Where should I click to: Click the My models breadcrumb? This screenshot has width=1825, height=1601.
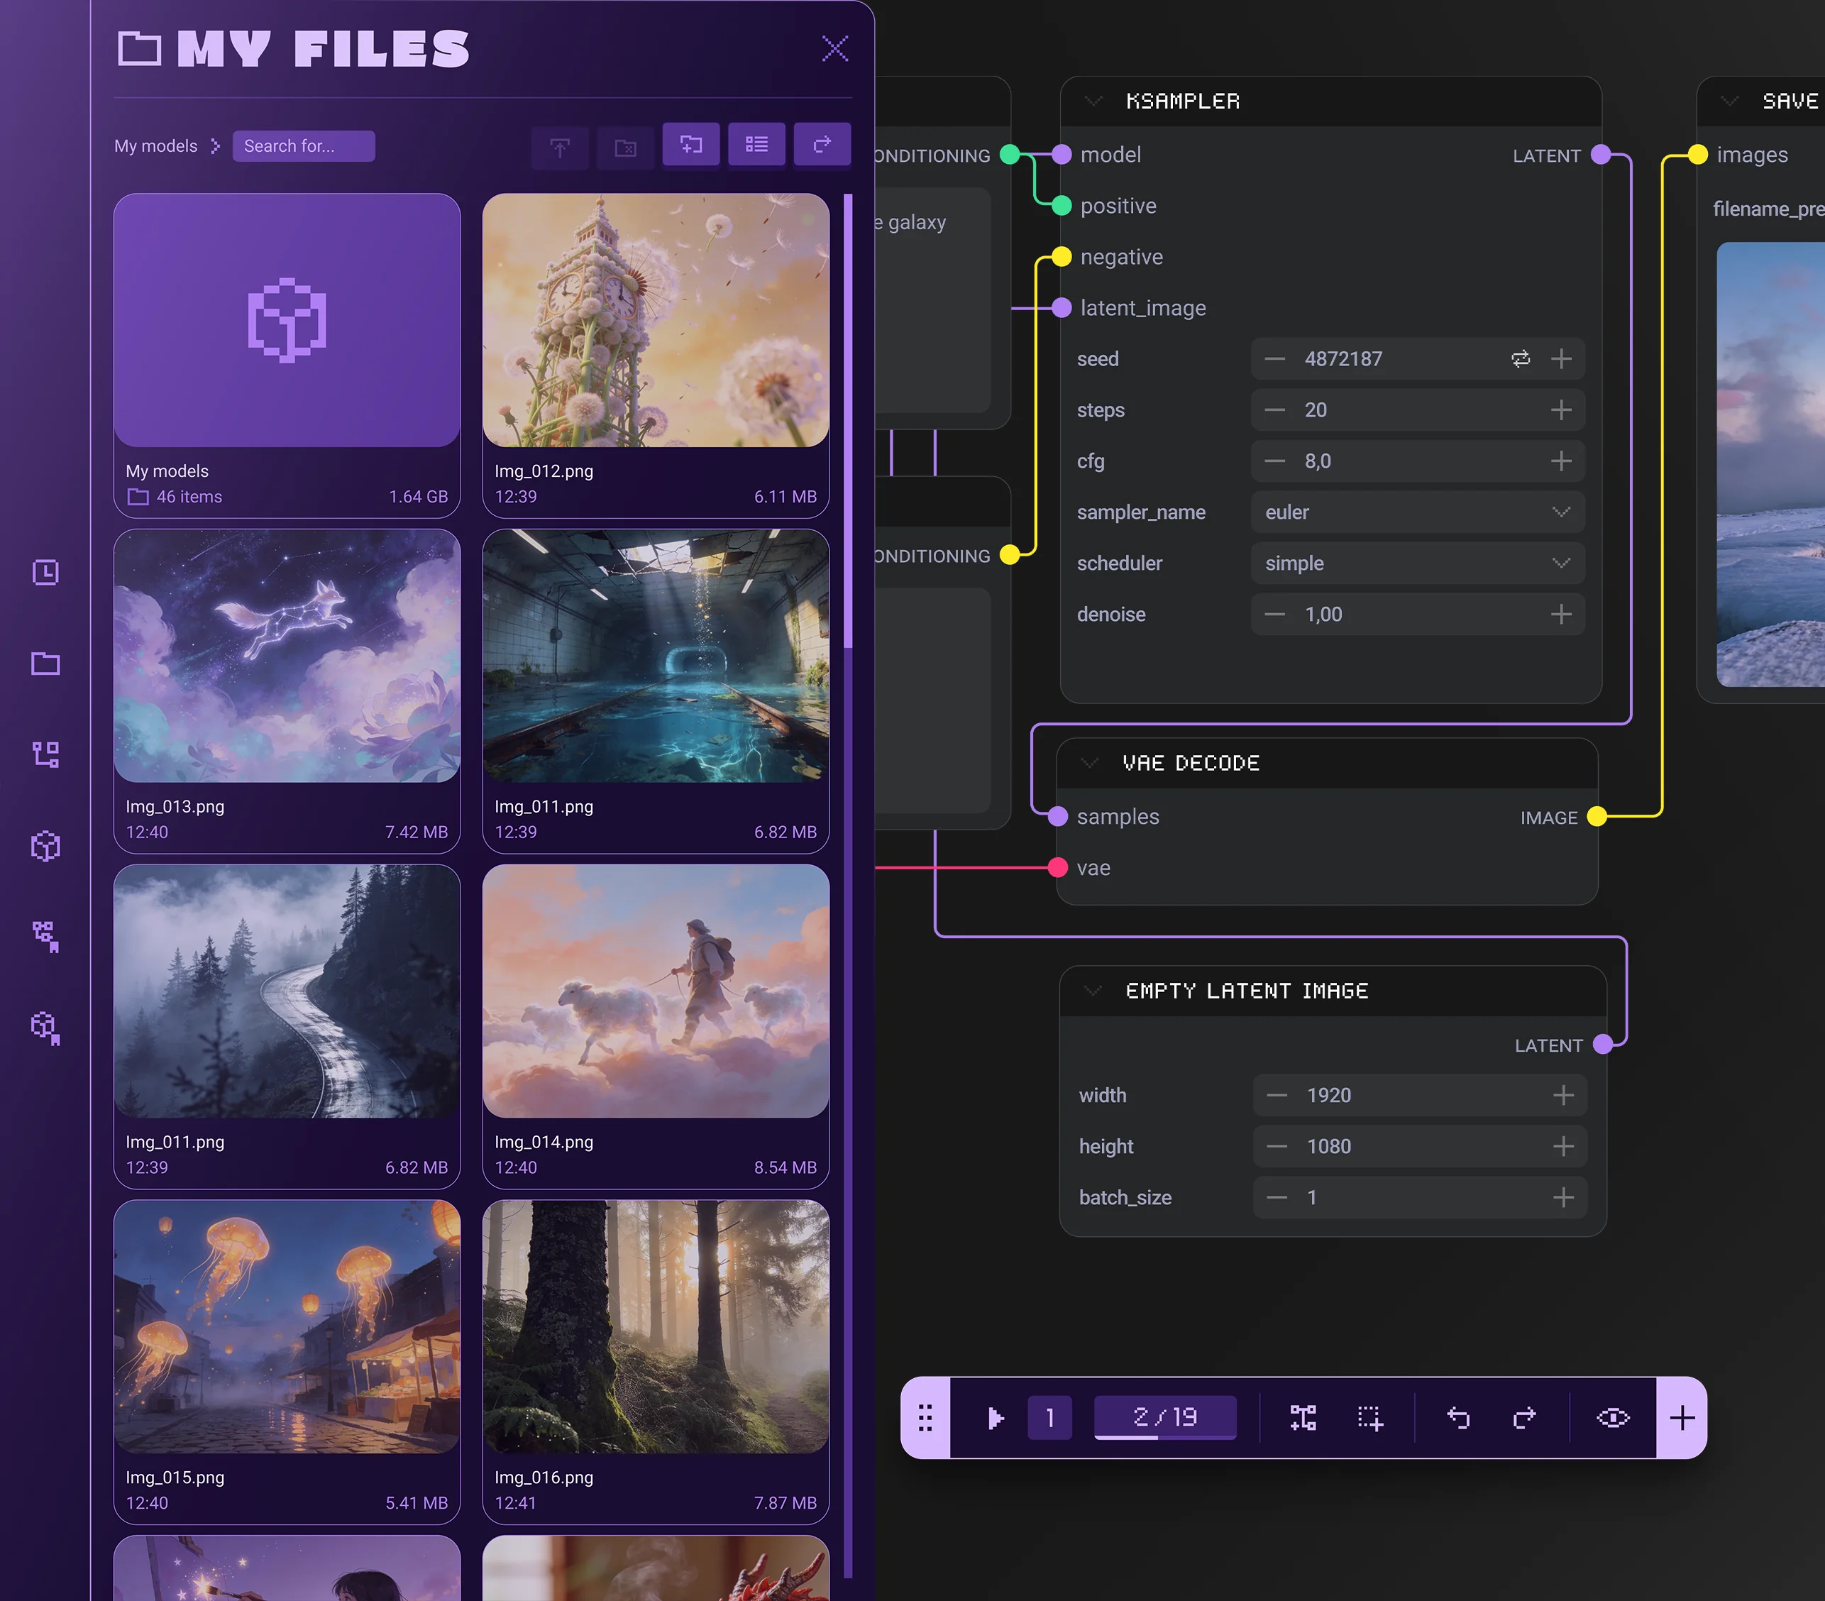click(x=155, y=145)
